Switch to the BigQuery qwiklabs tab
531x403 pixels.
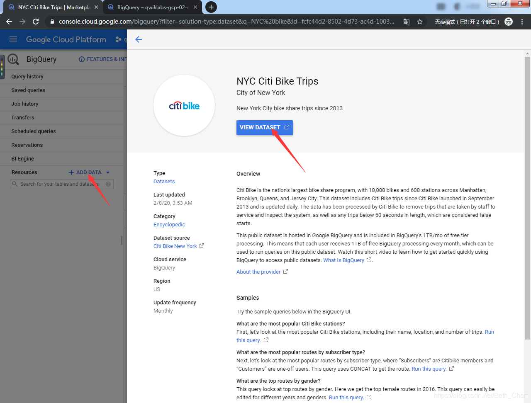[x=153, y=7]
